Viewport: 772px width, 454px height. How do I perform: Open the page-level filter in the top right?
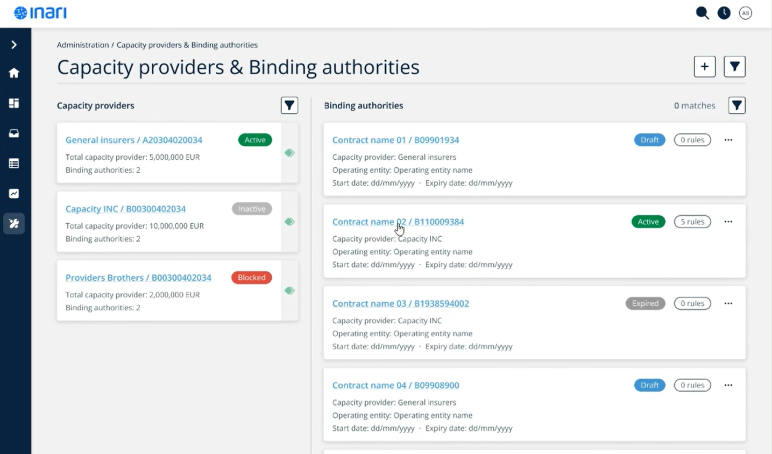point(734,66)
